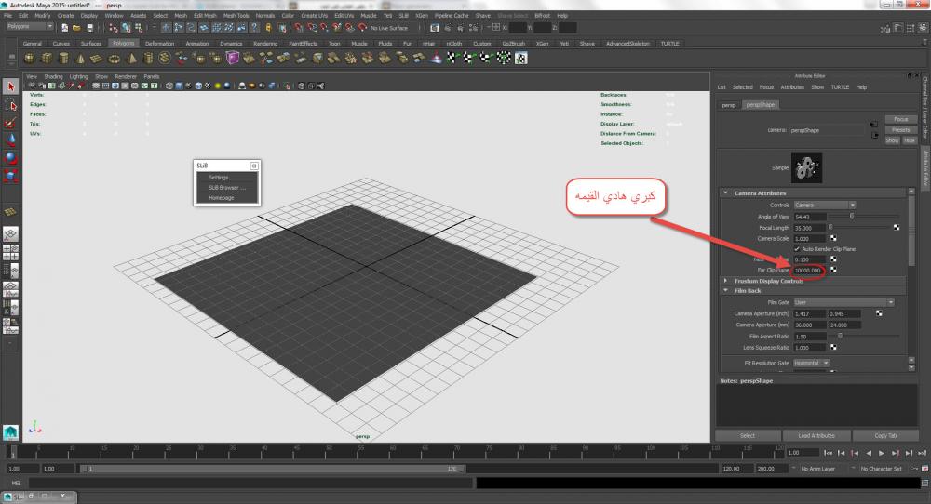Play the animation forward
The image size is (931, 504).
(x=881, y=453)
